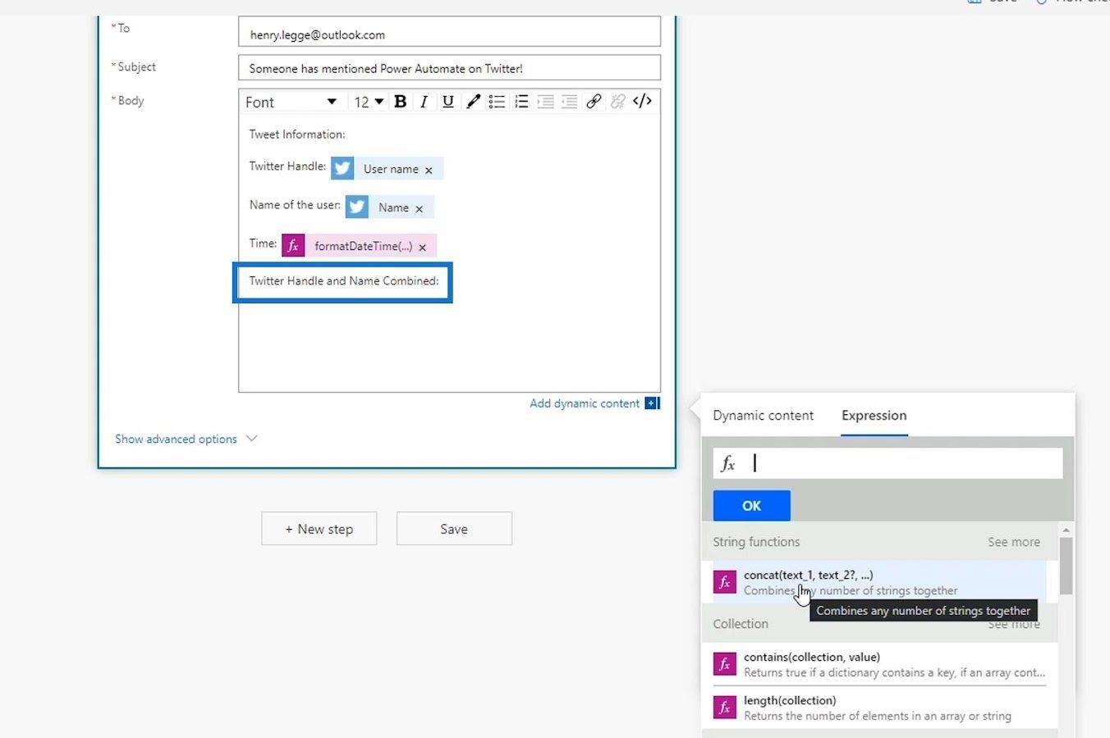Click the unlink icon in toolbar
The width and height of the screenshot is (1110, 738).
click(617, 102)
